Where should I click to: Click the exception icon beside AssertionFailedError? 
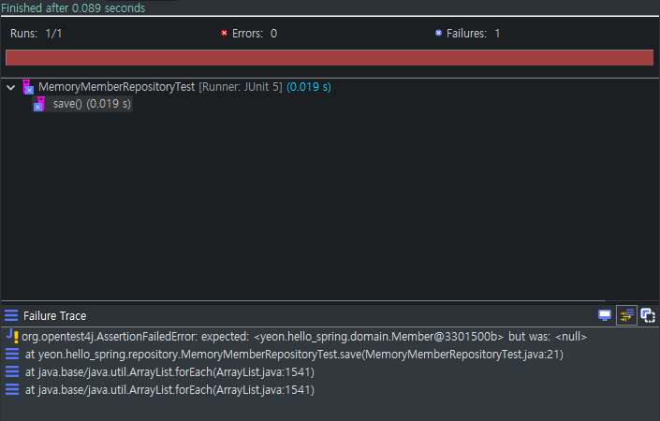tap(12, 337)
